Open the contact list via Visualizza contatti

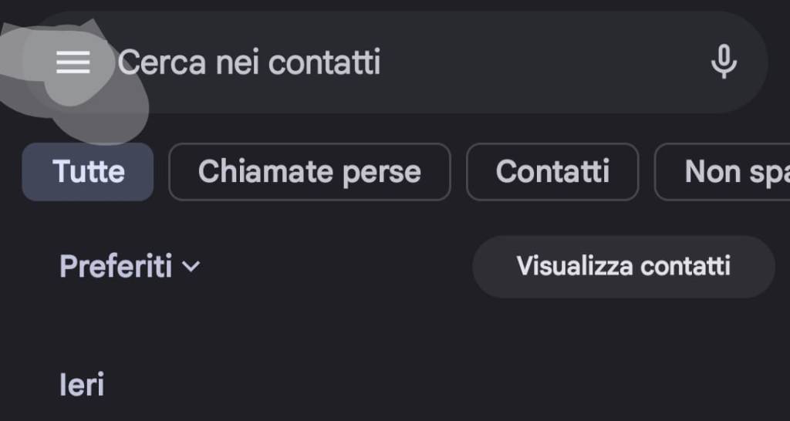(x=623, y=267)
